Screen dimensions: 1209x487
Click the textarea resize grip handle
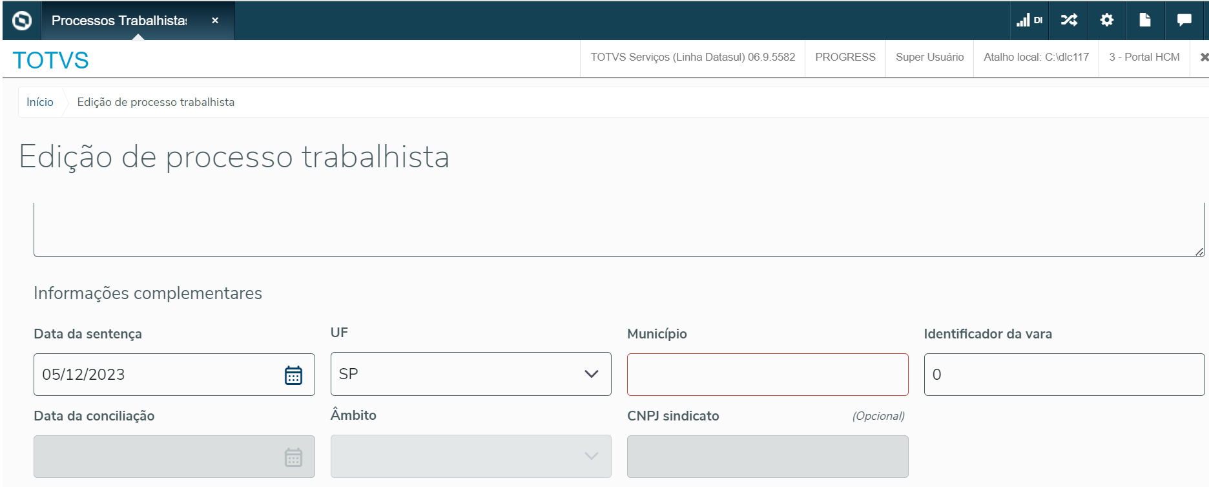(1199, 251)
